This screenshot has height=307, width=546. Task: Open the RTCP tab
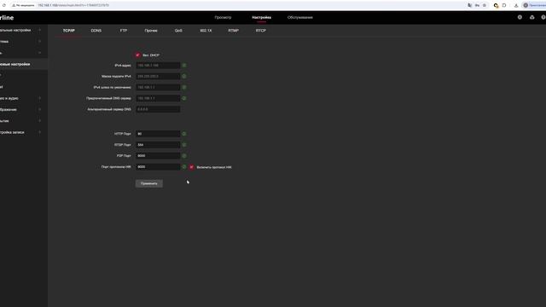point(261,31)
